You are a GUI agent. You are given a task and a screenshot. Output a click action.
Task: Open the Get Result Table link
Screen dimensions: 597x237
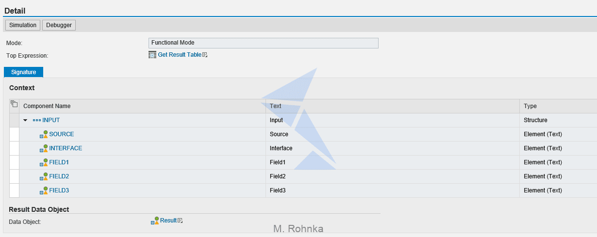[x=180, y=55]
